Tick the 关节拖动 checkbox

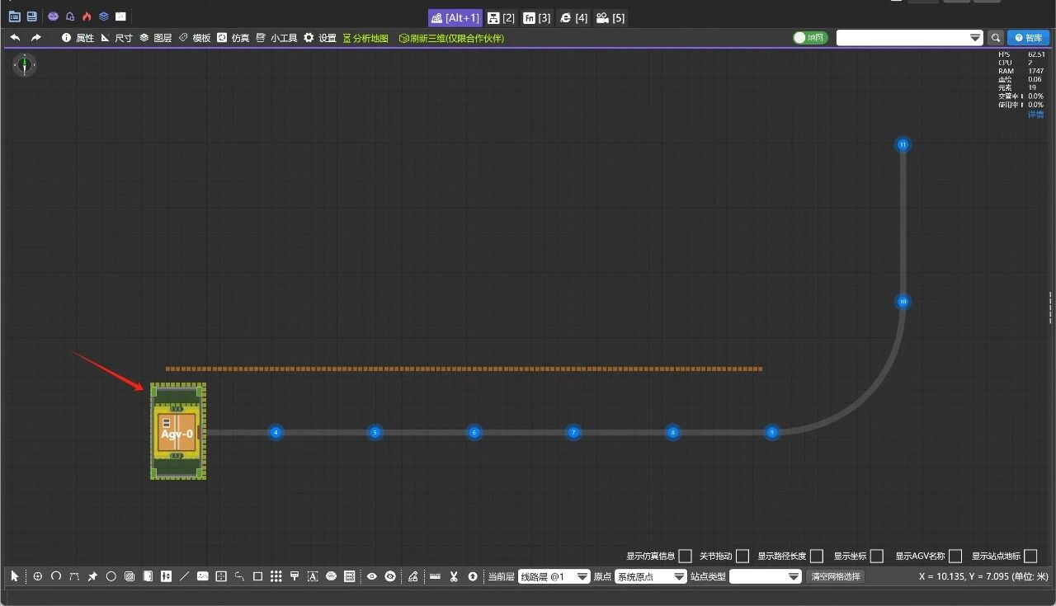click(742, 557)
